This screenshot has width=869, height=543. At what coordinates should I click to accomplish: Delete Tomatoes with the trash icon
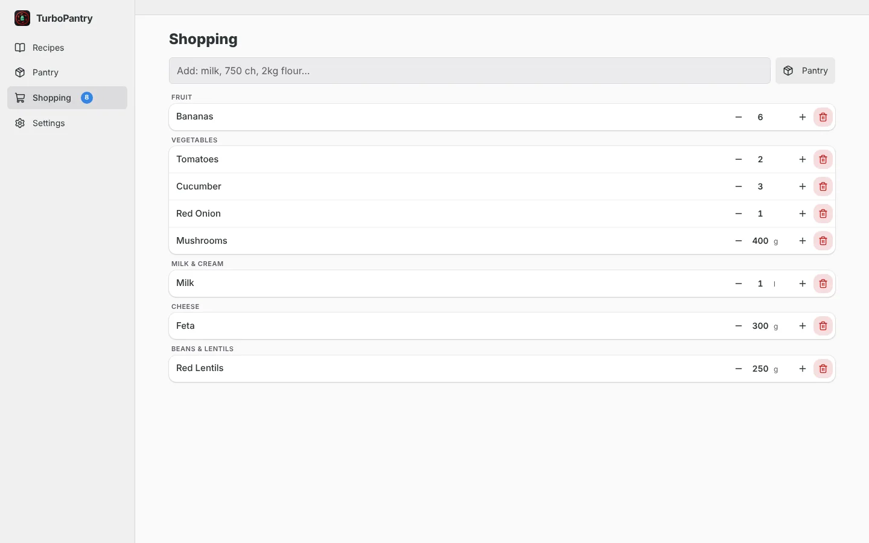point(823,159)
